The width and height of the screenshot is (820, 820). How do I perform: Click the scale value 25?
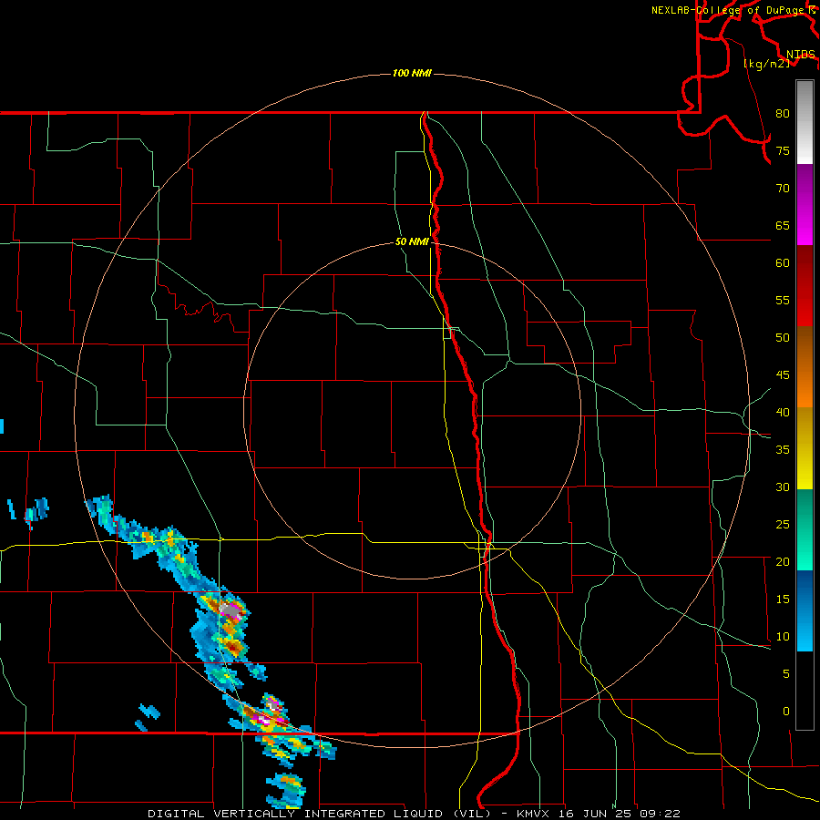click(x=783, y=525)
